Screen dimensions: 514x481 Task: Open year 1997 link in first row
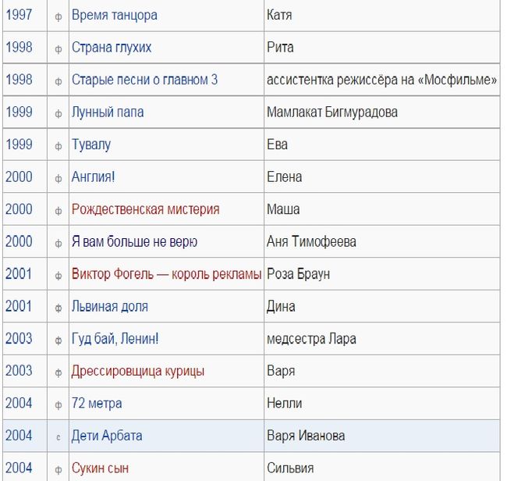pos(19,15)
